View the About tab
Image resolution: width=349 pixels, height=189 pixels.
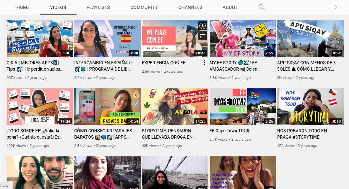230,7
